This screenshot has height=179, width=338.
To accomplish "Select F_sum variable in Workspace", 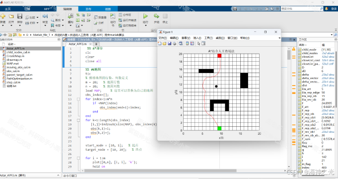I will click(306, 139).
